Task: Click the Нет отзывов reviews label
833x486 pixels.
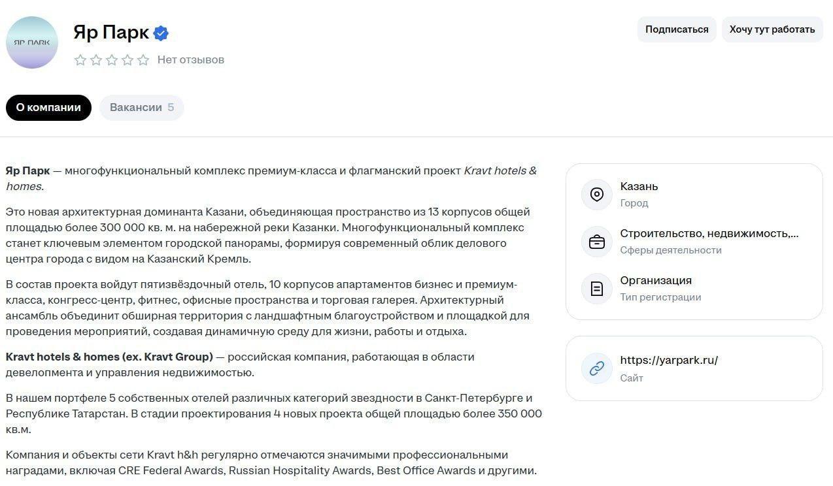Action: coord(191,60)
